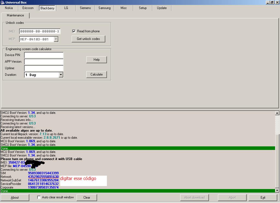Viewport: 280px width, 203px height.
Task: Click the ServiceProvider code 0641311814637632
Action: click(43, 184)
